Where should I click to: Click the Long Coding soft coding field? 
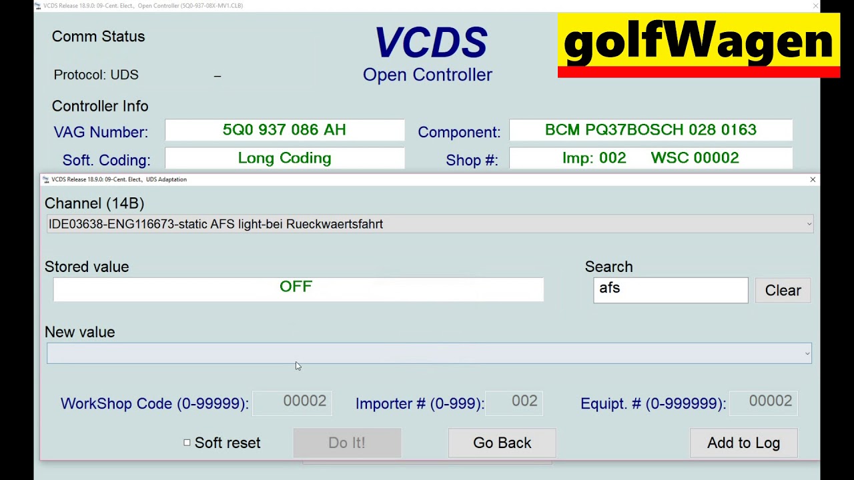pos(285,158)
